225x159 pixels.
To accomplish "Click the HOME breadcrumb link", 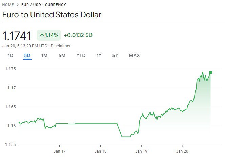I will pyautogui.click(x=8, y=5).
